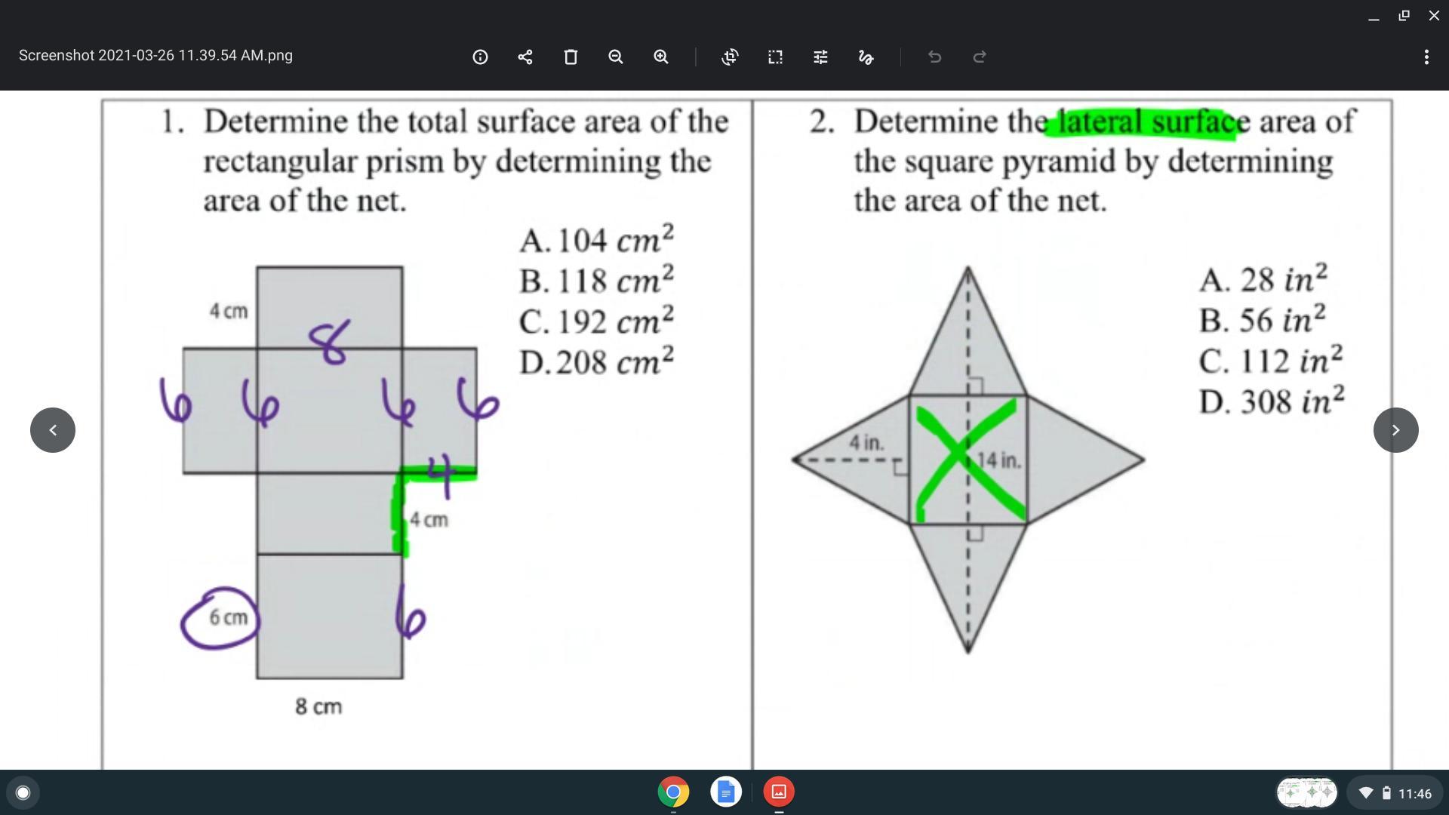This screenshot has width=1449, height=815.
Task: Open Chrome from the shelf
Action: (673, 792)
